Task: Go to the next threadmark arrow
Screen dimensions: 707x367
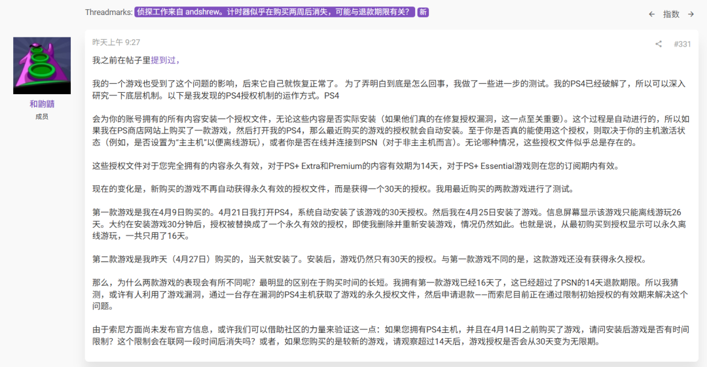Action: (691, 14)
